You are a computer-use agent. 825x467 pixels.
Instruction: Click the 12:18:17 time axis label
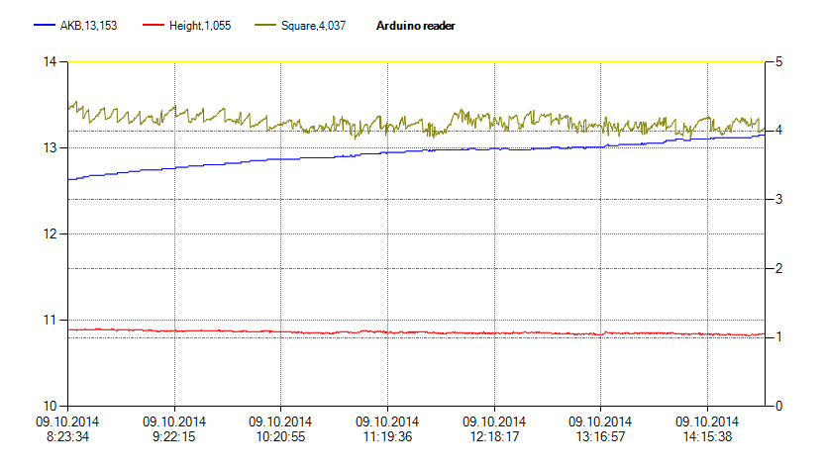click(x=493, y=435)
